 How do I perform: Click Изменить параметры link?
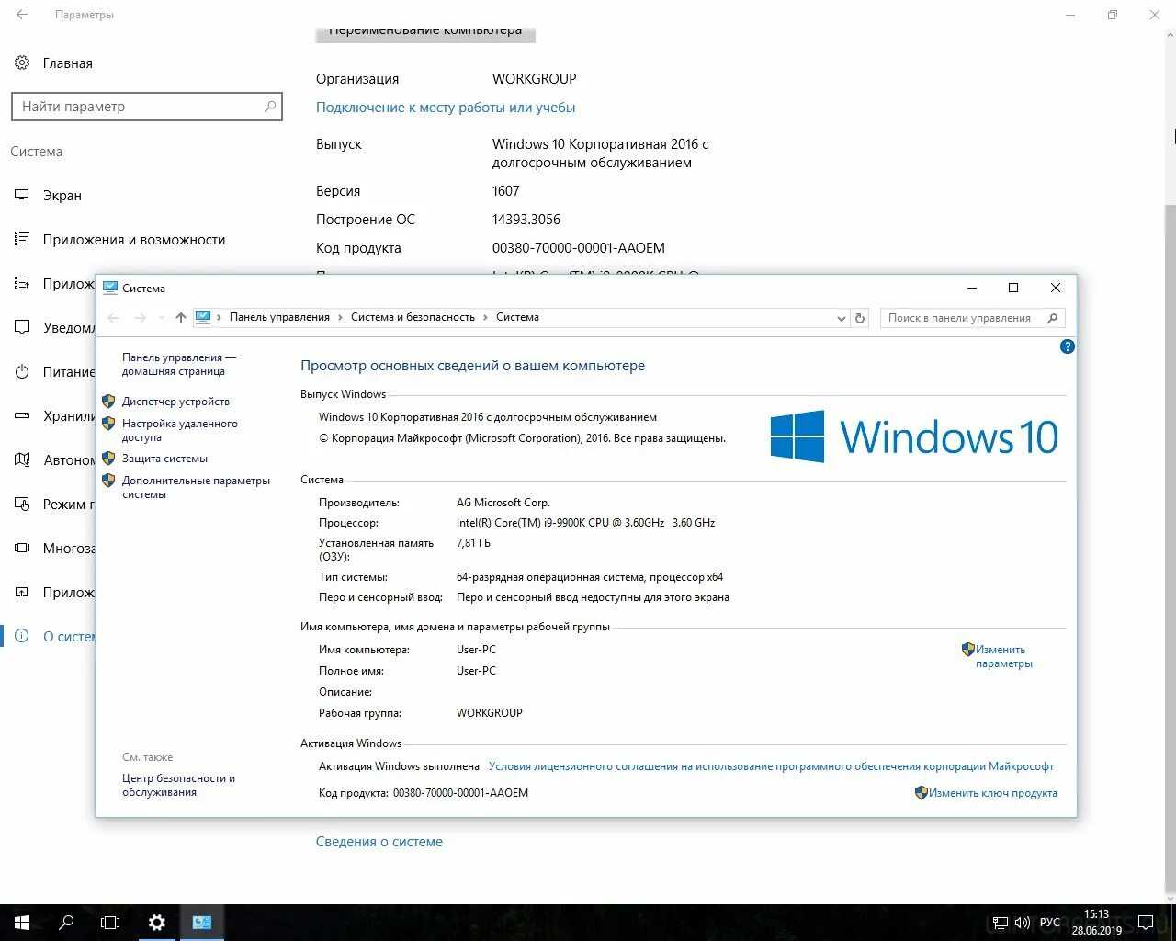tap(1003, 656)
